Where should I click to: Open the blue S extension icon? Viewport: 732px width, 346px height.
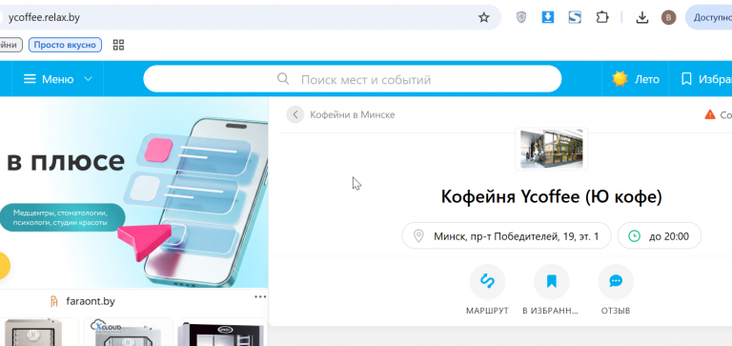coord(575,18)
